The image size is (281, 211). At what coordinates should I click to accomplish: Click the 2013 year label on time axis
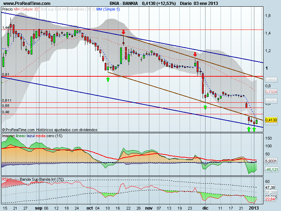254,208
